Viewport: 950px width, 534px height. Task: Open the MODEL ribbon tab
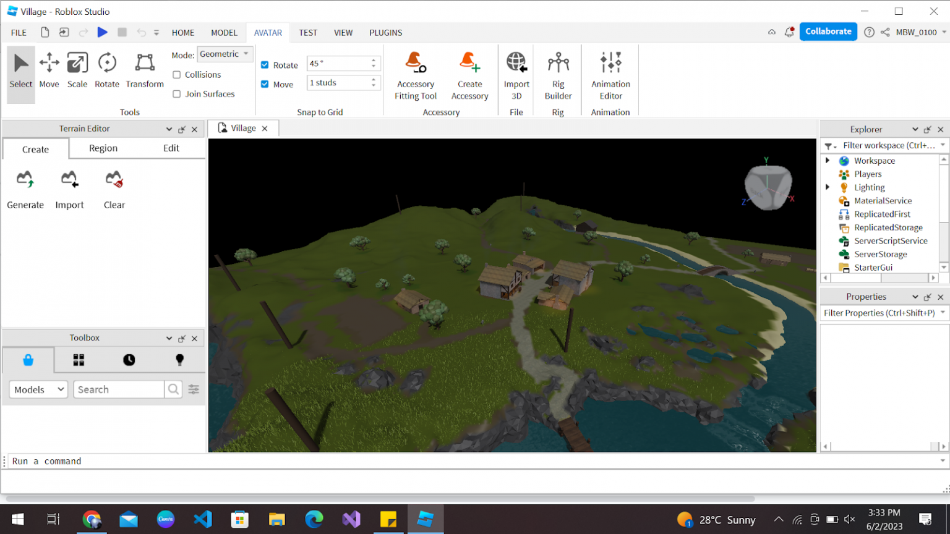(224, 33)
